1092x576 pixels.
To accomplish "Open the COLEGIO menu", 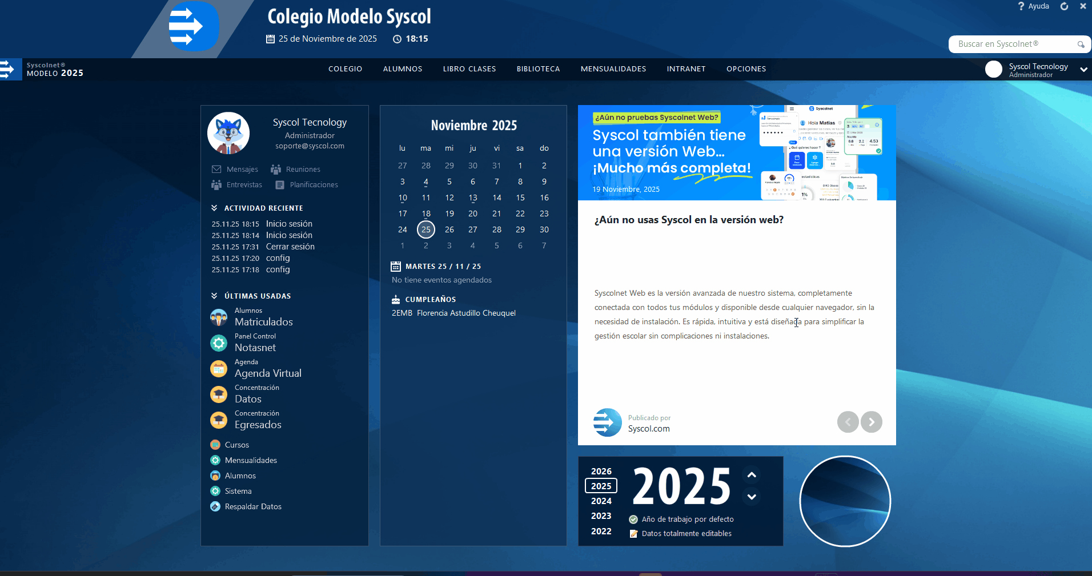I will (346, 69).
